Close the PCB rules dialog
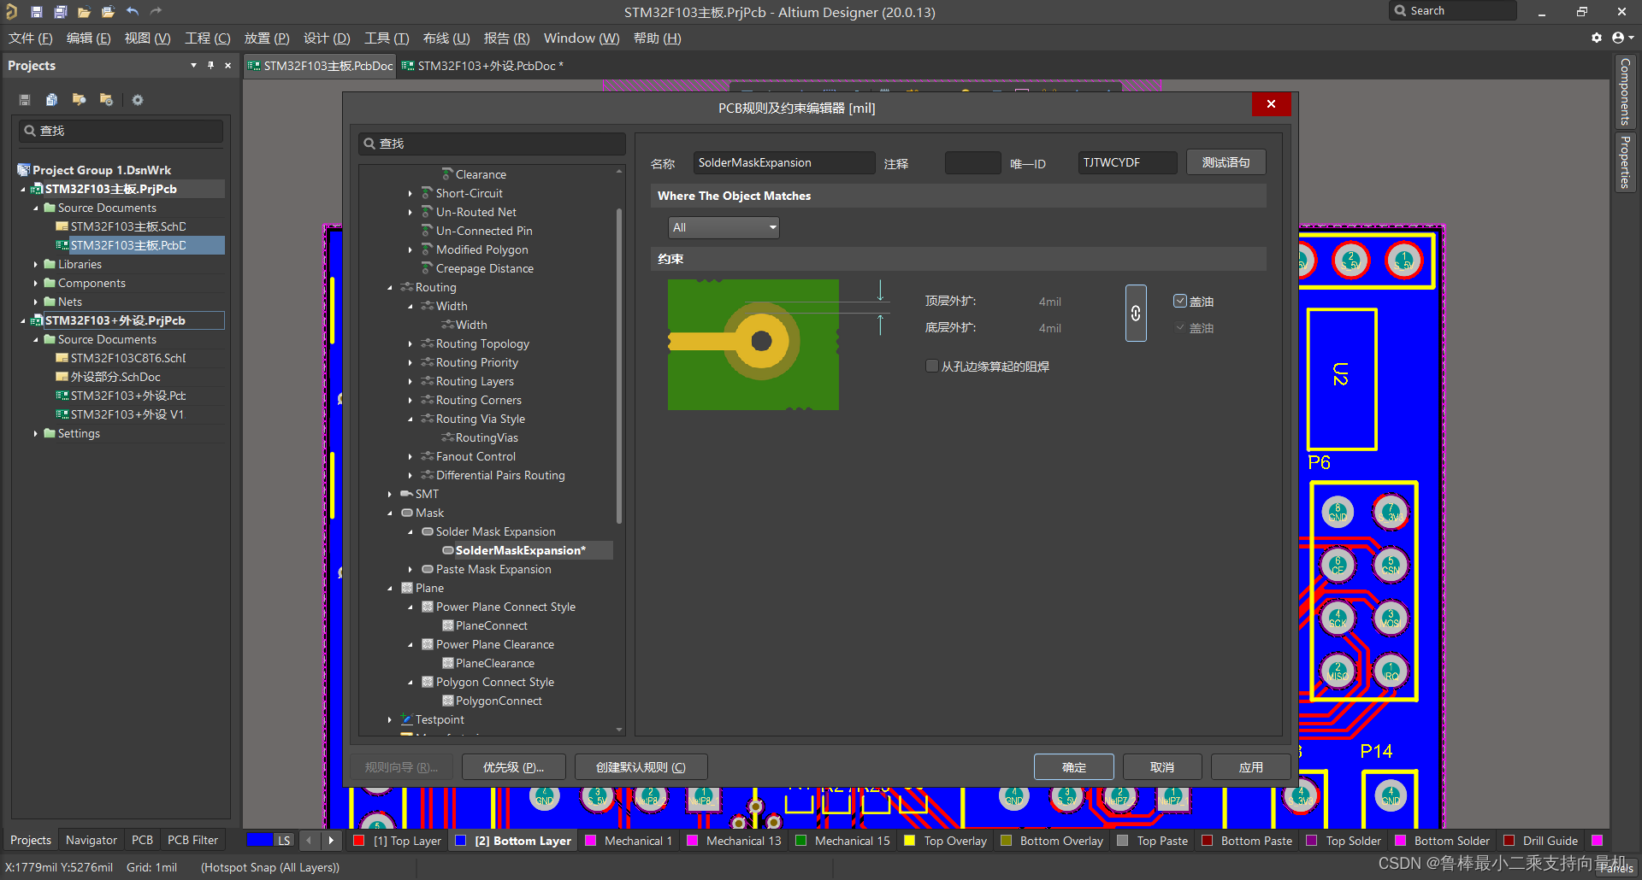This screenshot has height=880, width=1642. tap(1271, 103)
